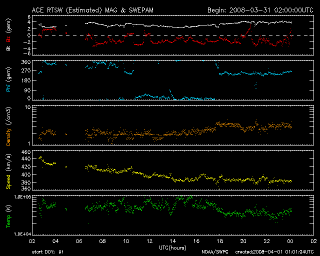Click the "16" hour tick label
Viewport: 320px width, 256px height.
196,241
